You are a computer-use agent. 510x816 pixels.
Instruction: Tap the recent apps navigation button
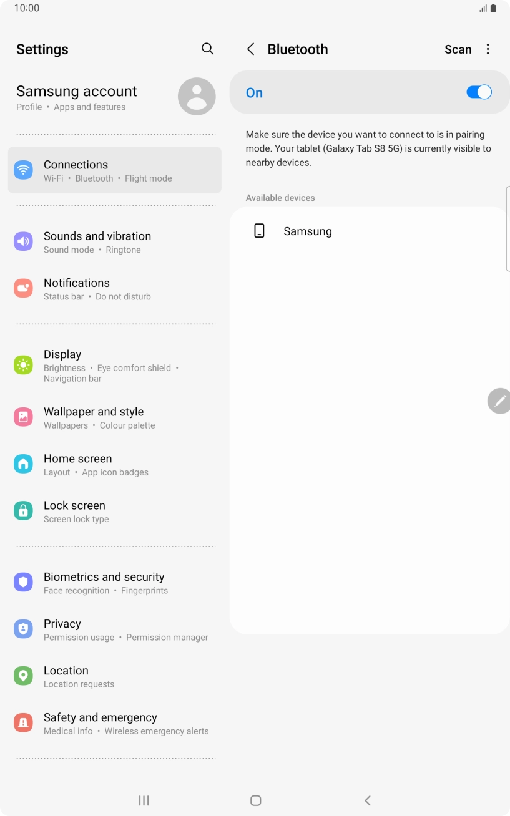point(144,800)
